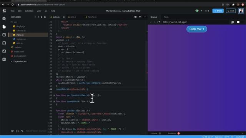Open the Chrome extensions puzzle icon
Image resolution: width=246 pixels, height=138 pixels.
pos(233,5)
